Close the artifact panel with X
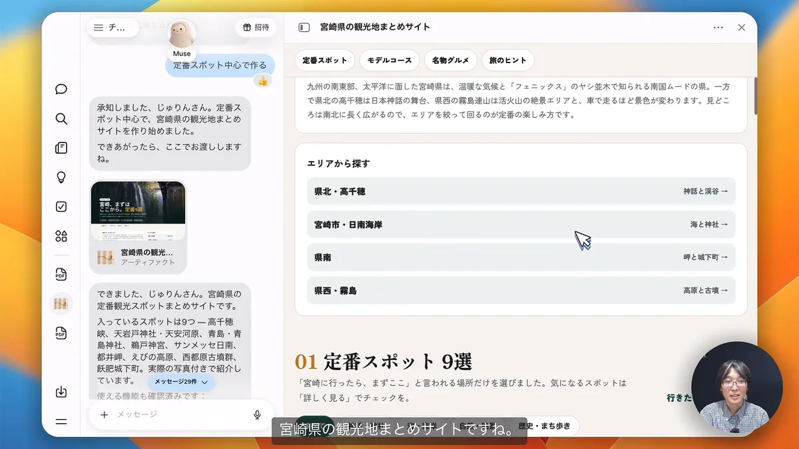The image size is (799, 449). click(x=742, y=27)
